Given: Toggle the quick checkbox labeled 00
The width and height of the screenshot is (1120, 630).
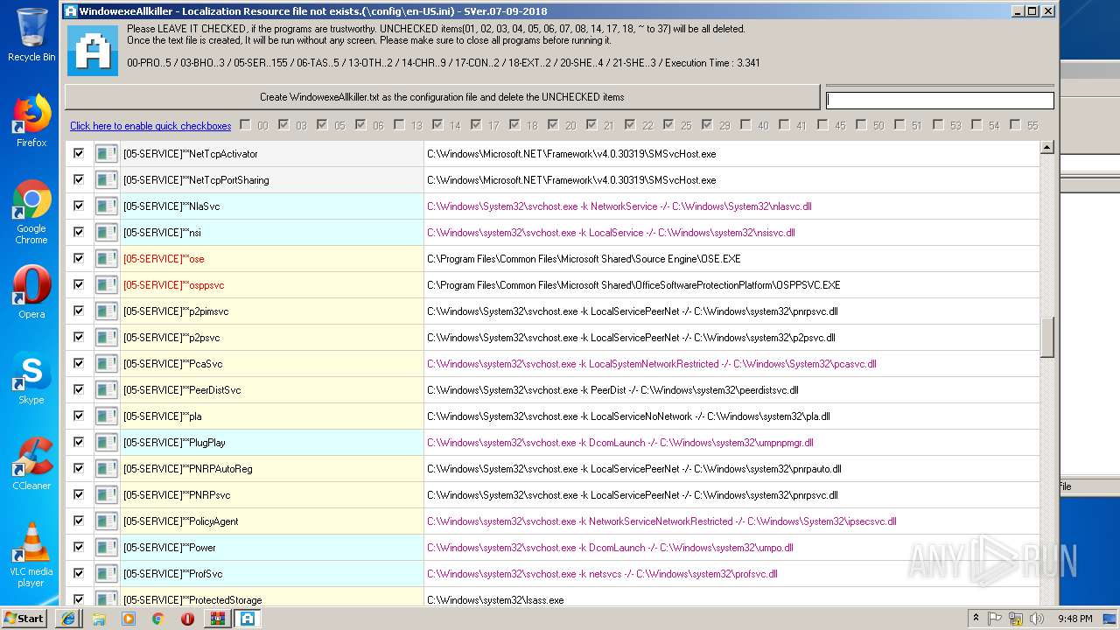Looking at the screenshot, I should (245, 125).
